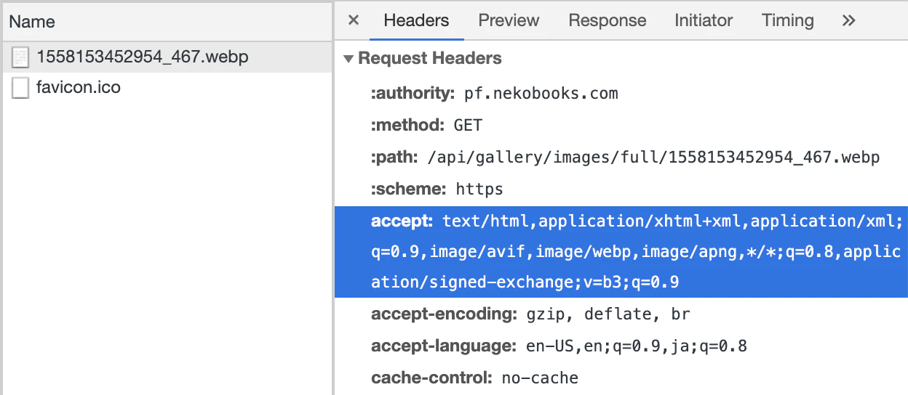
Task: Select the cache-control no-cache row
Action: (x=621, y=378)
